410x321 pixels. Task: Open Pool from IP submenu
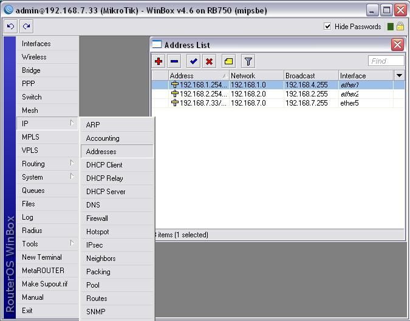point(117,285)
